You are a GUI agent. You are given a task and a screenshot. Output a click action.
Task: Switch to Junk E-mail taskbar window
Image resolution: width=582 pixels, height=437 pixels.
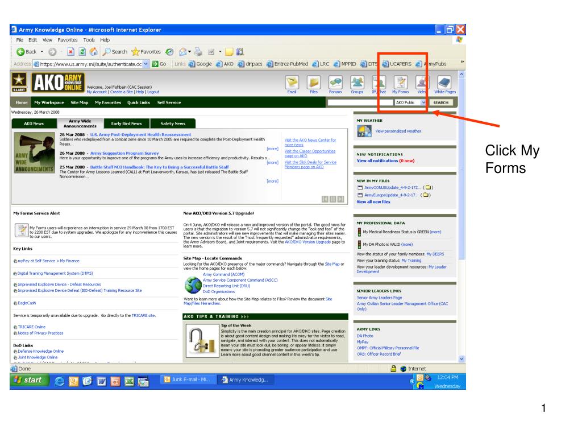pos(188,380)
